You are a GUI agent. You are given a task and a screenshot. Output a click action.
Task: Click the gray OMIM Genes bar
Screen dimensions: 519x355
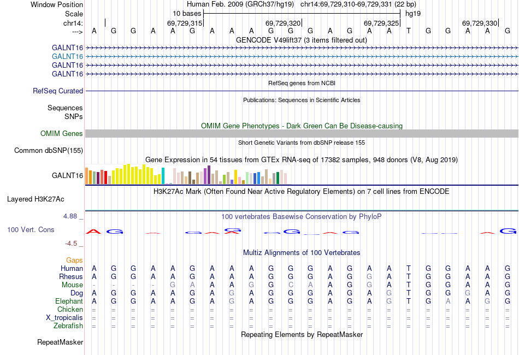[302, 133]
